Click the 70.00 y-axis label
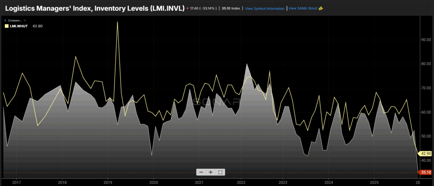The image size is (434, 186). point(427,88)
